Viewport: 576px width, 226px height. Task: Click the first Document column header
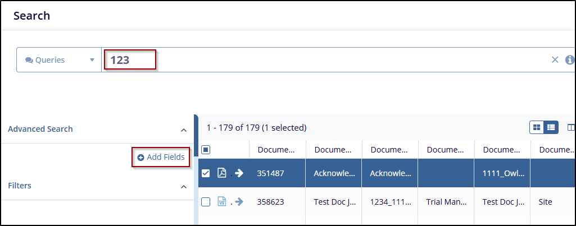(x=277, y=150)
